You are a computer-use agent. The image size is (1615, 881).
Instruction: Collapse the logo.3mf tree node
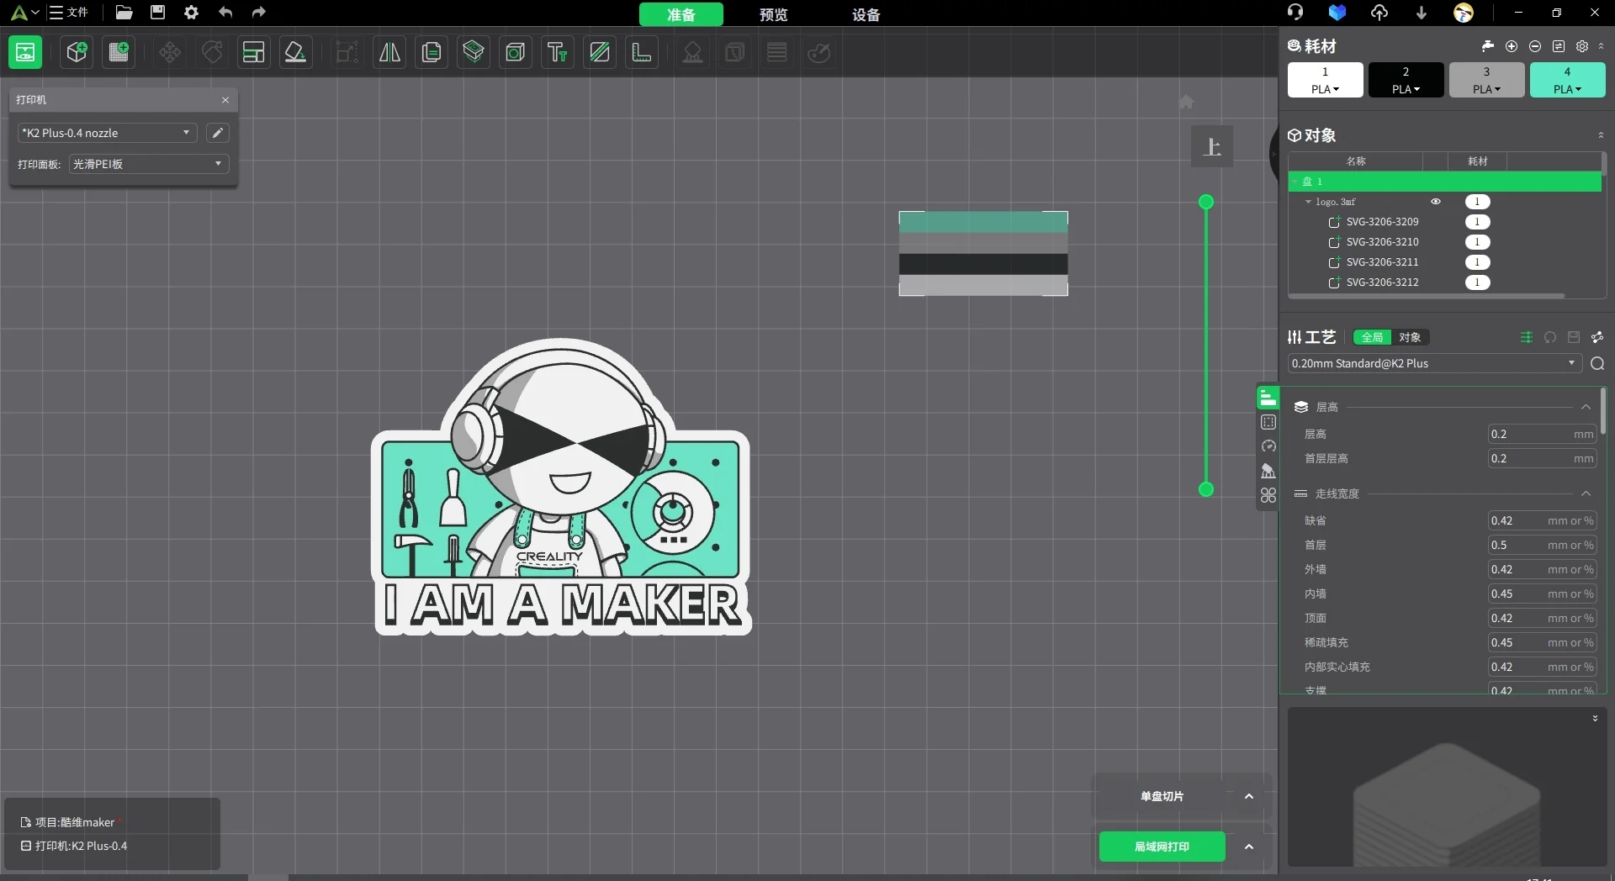[1308, 202]
